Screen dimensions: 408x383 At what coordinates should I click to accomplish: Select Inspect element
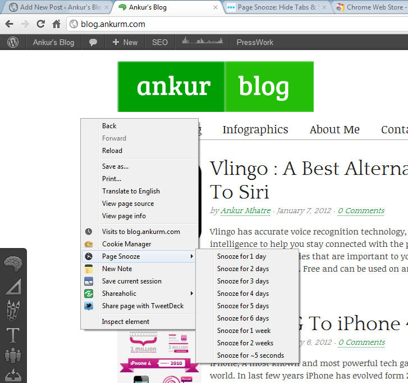(139, 322)
